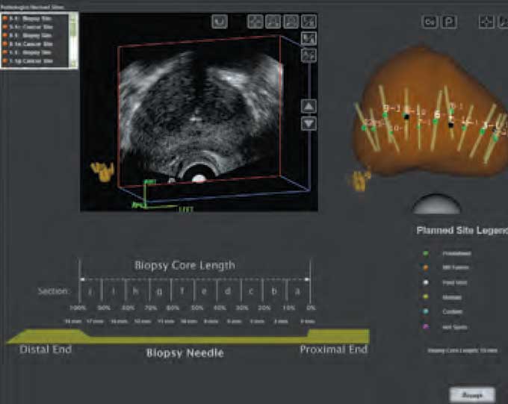
Task: Click the leftmost icon above the 3D prostate model
Action: pos(430,22)
